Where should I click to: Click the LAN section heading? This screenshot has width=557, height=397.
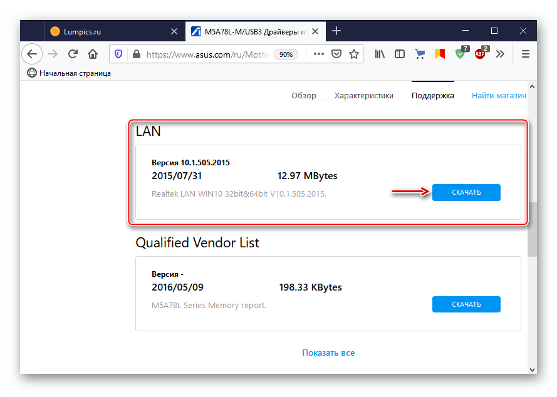click(x=148, y=131)
